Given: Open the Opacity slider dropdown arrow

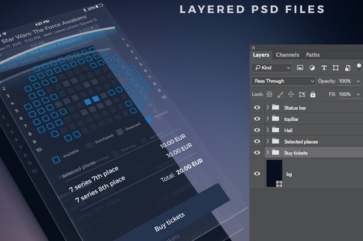Looking at the screenshot, I should click(358, 81).
